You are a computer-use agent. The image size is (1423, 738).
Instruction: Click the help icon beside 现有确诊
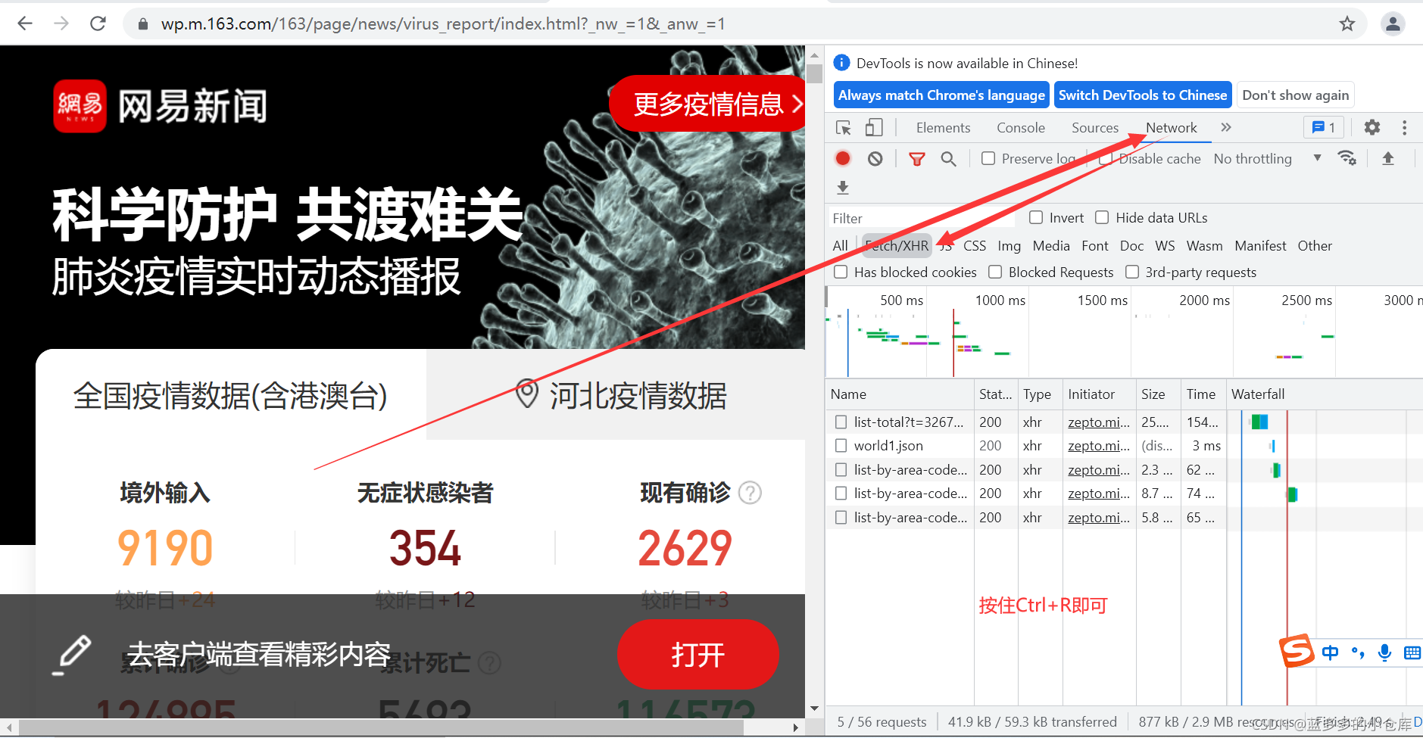750,493
